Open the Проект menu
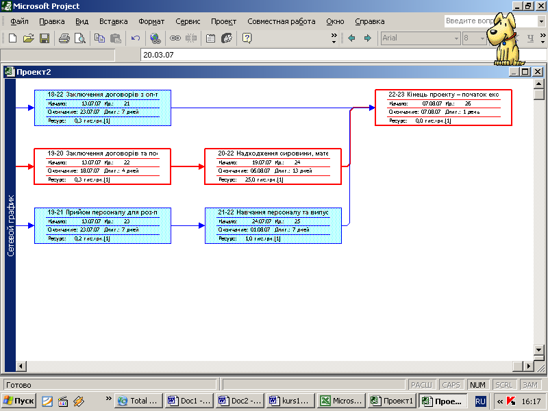Image resolution: width=548 pixels, height=411 pixels. [x=223, y=21]
